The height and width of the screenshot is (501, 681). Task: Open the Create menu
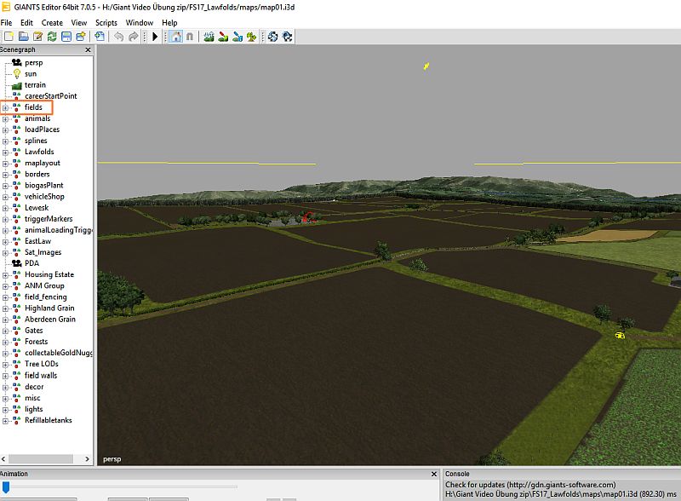[x=51, y=22]
